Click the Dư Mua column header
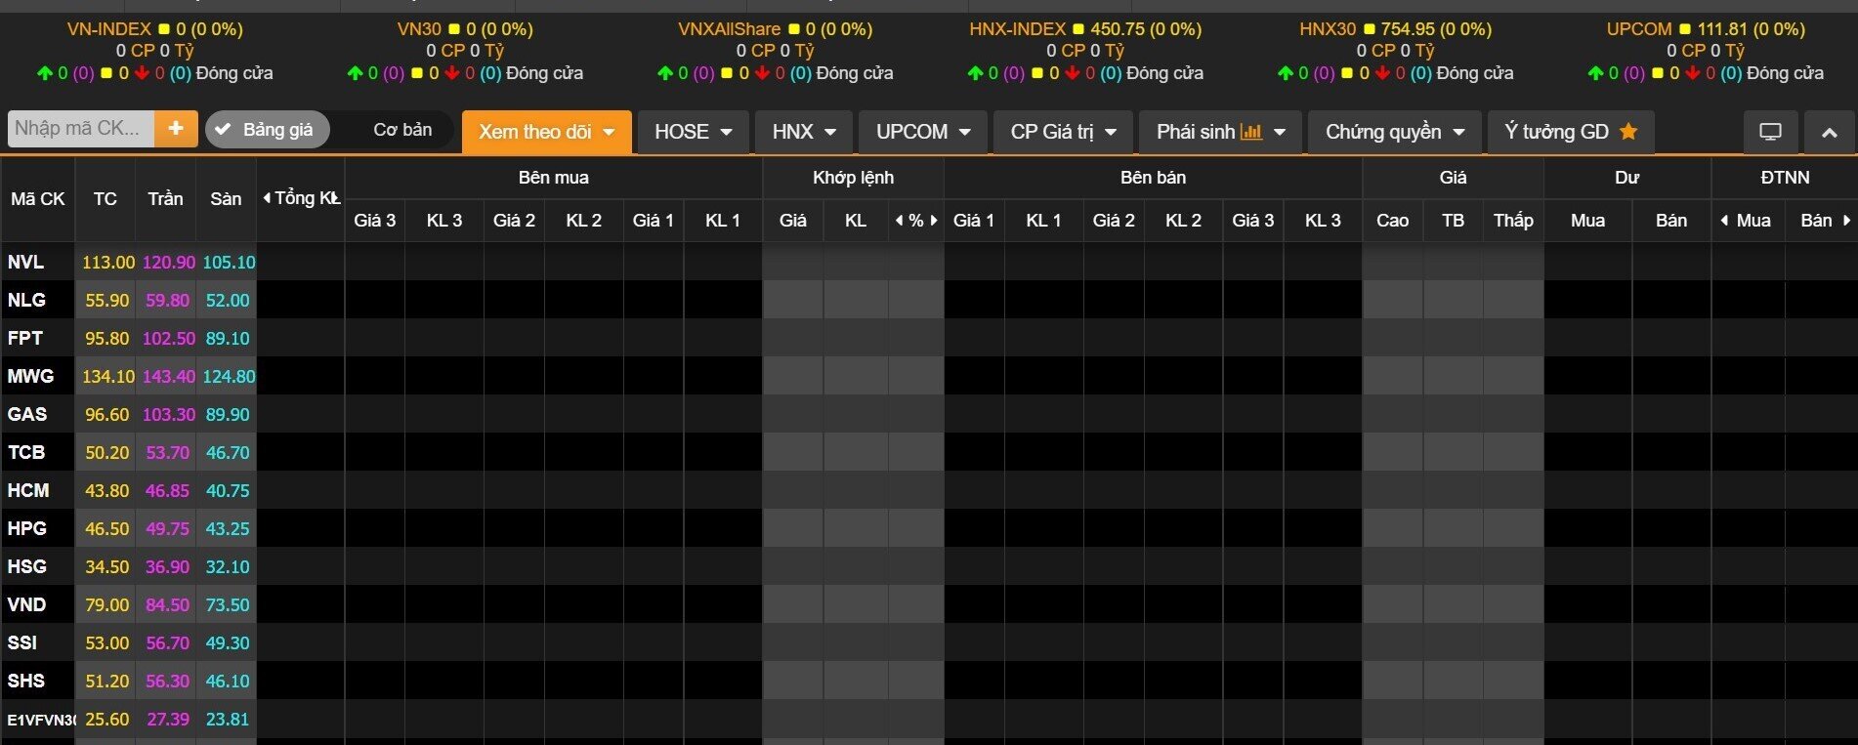Screen dimensions: 1858x745 tap(1587, 221)
